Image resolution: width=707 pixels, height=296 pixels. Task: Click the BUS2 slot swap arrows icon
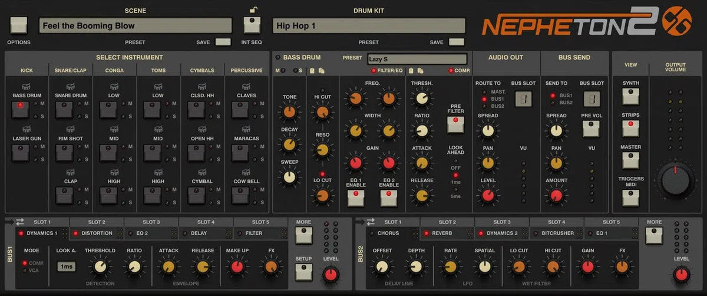pyautogui.click(x=370, y=222)
